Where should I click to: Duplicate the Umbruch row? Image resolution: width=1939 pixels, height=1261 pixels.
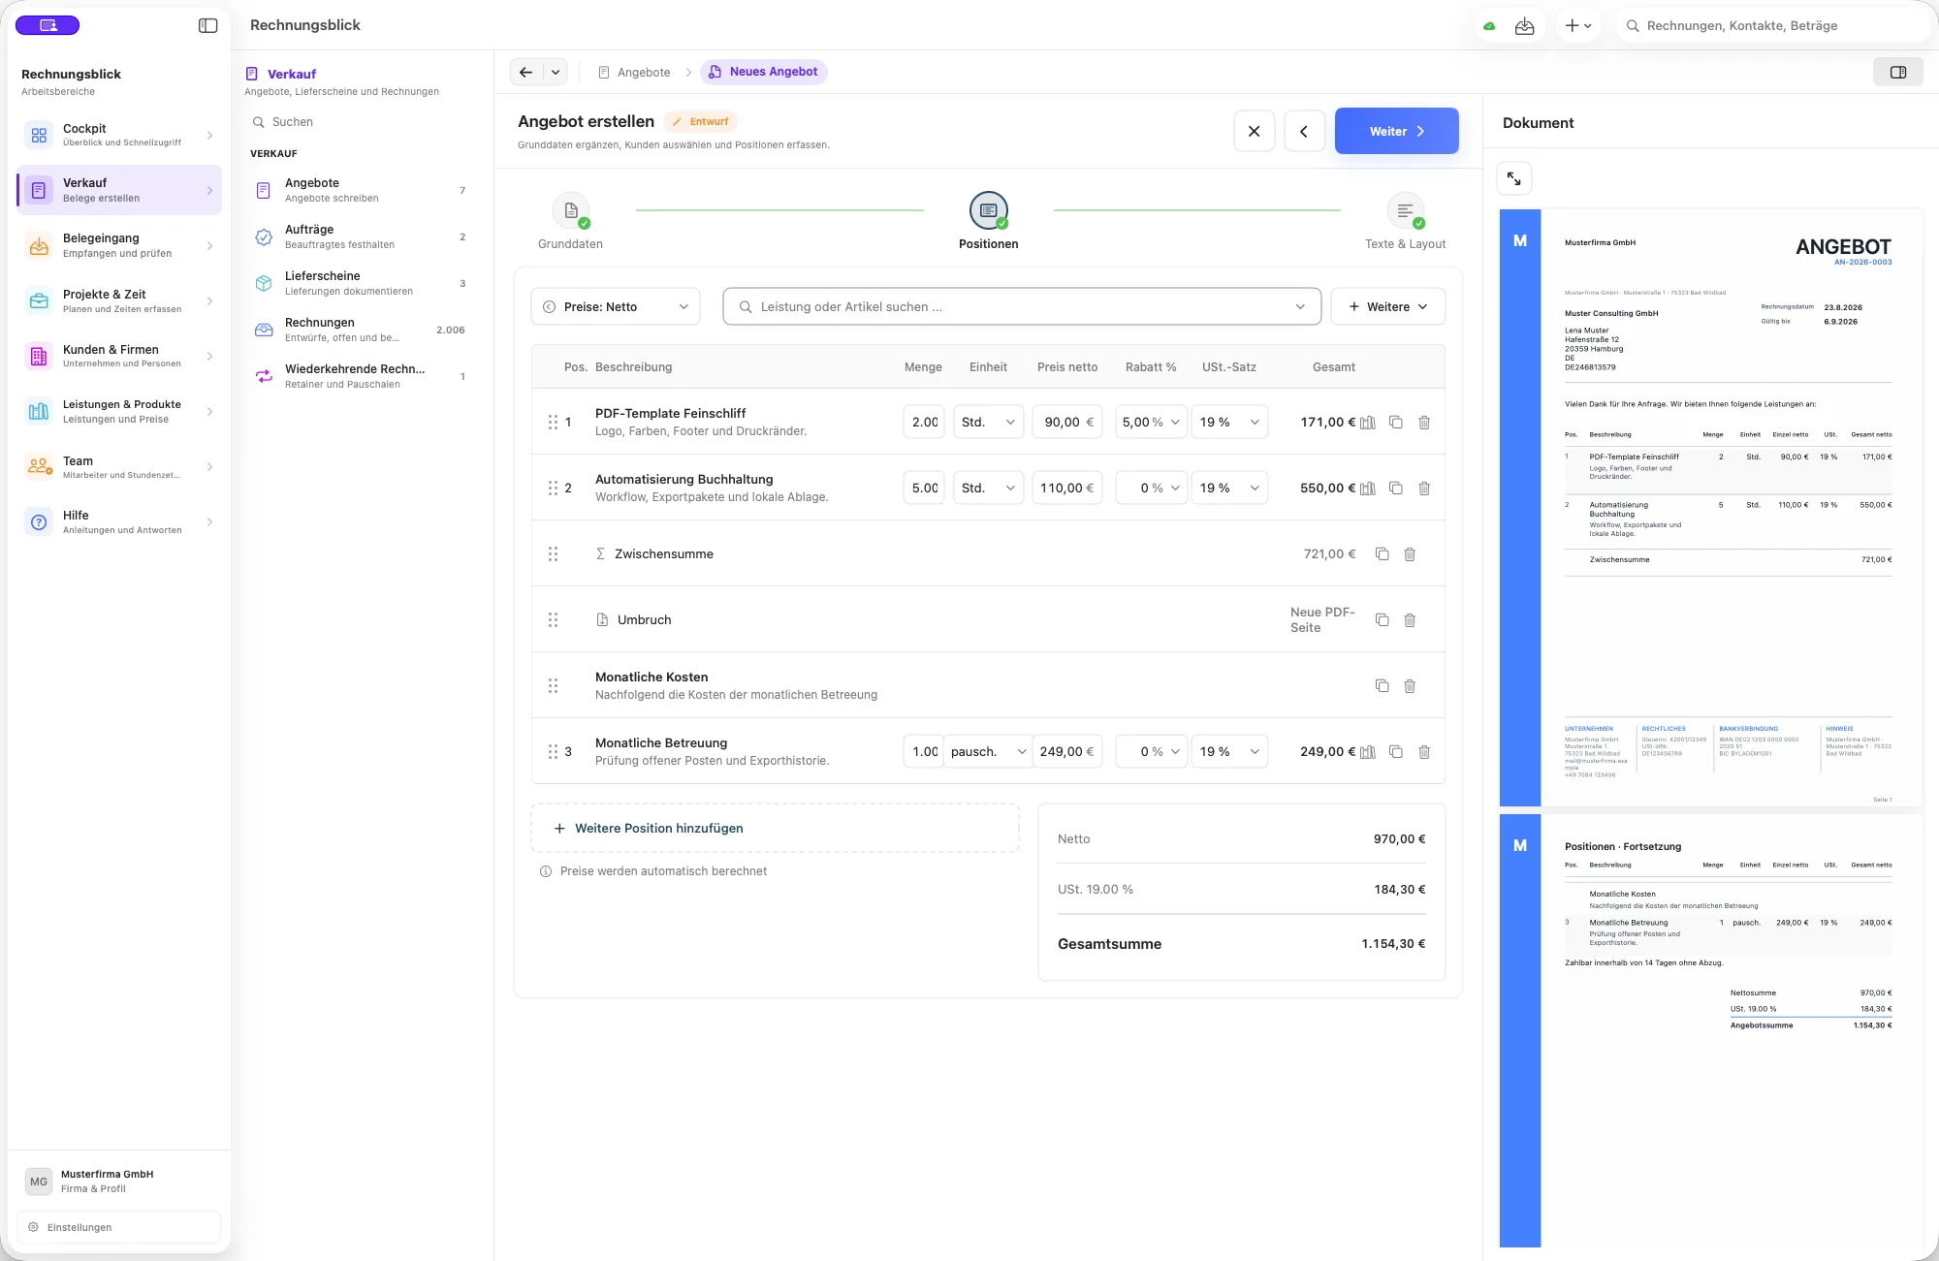(x=1383, y=620)
